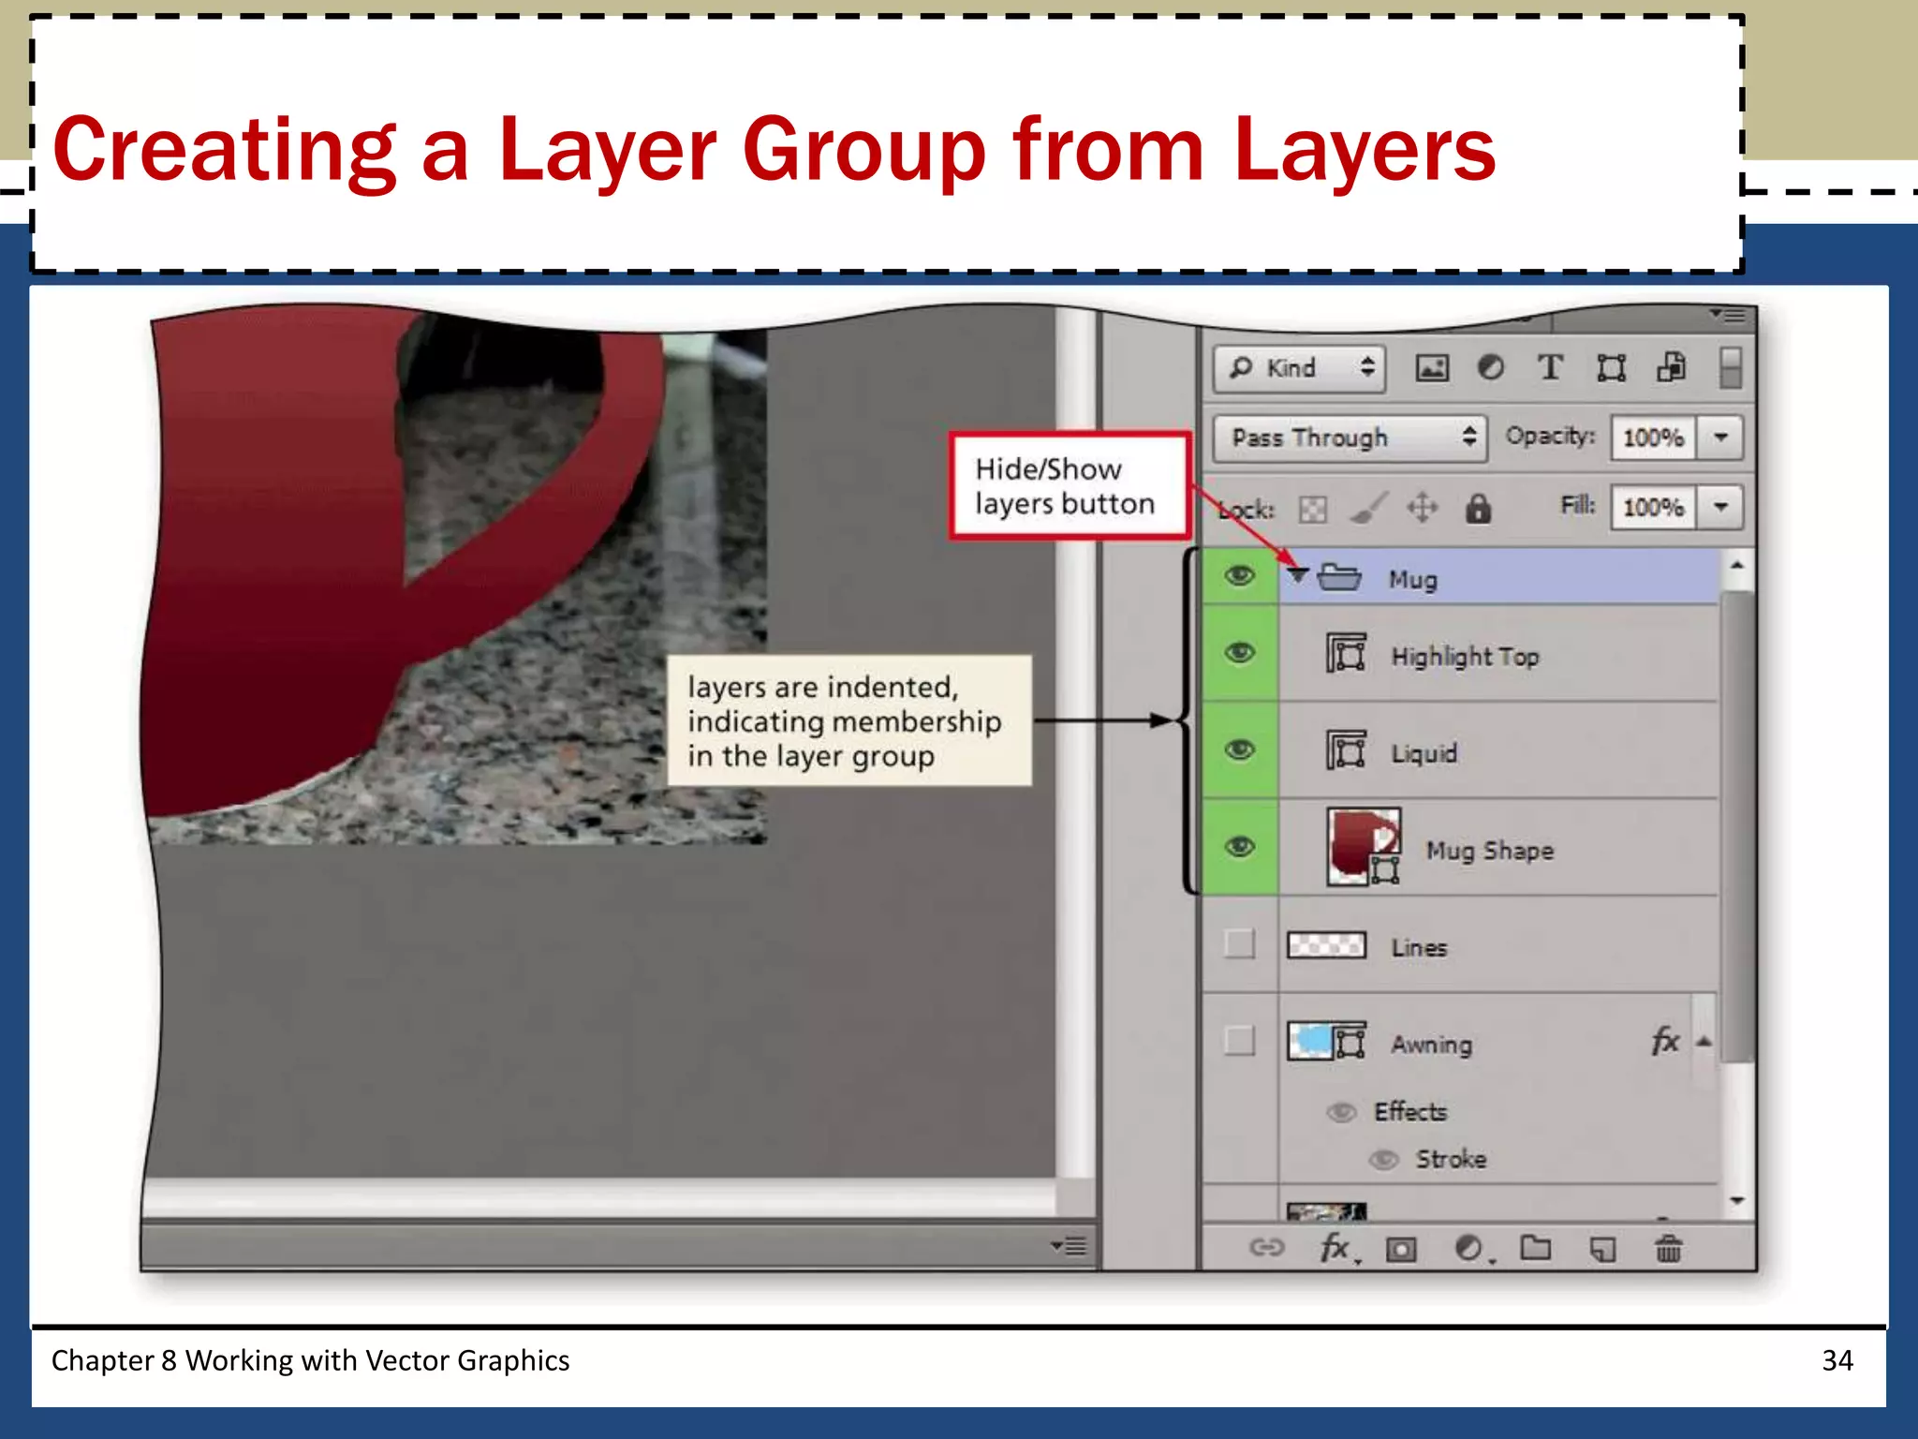Image resolution: width=1918 pixels, height=1439 pixels.
Task: Click the Add layer mask icon
Action: click(x=1401, y=1249)
